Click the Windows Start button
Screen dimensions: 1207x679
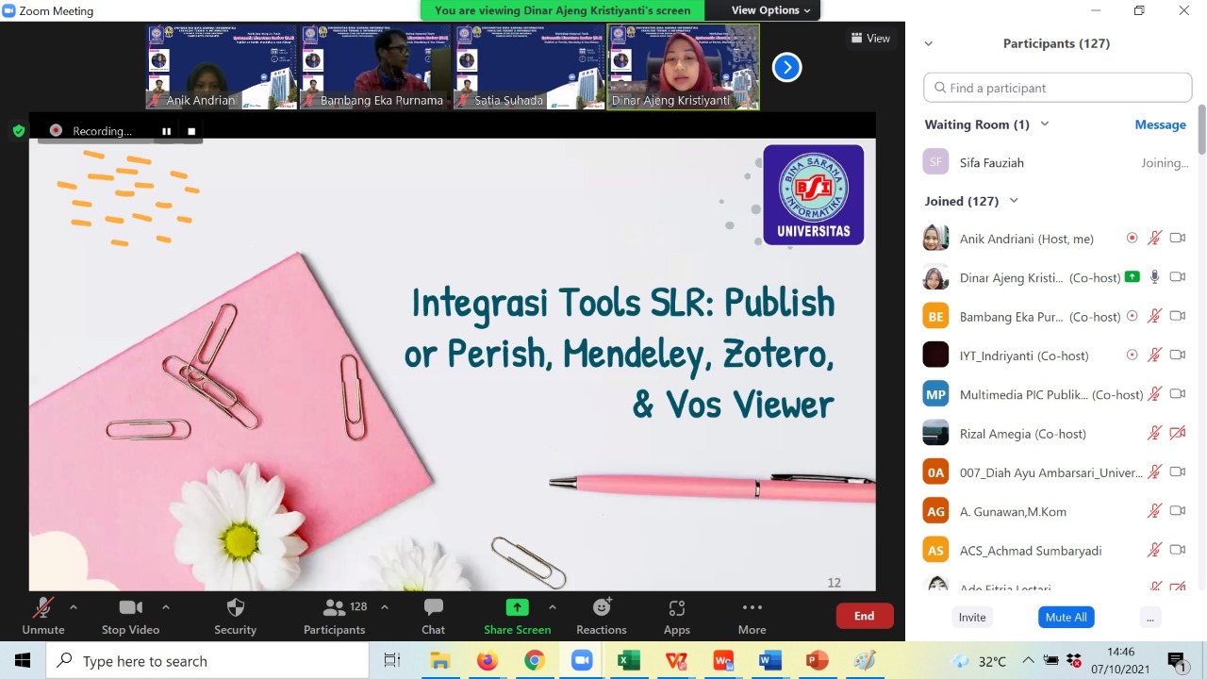pos(23,661)
